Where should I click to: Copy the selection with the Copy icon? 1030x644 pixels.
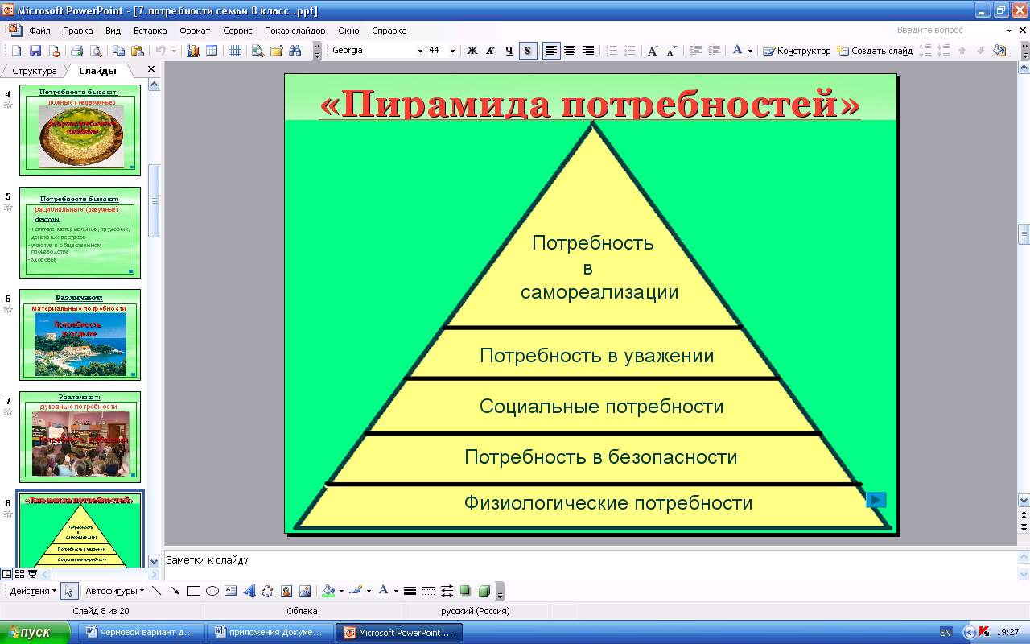118,51
